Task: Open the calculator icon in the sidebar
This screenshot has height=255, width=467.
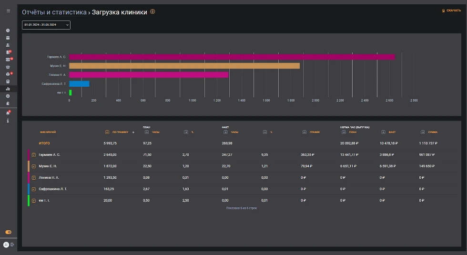Action: (x=8, y=82)
